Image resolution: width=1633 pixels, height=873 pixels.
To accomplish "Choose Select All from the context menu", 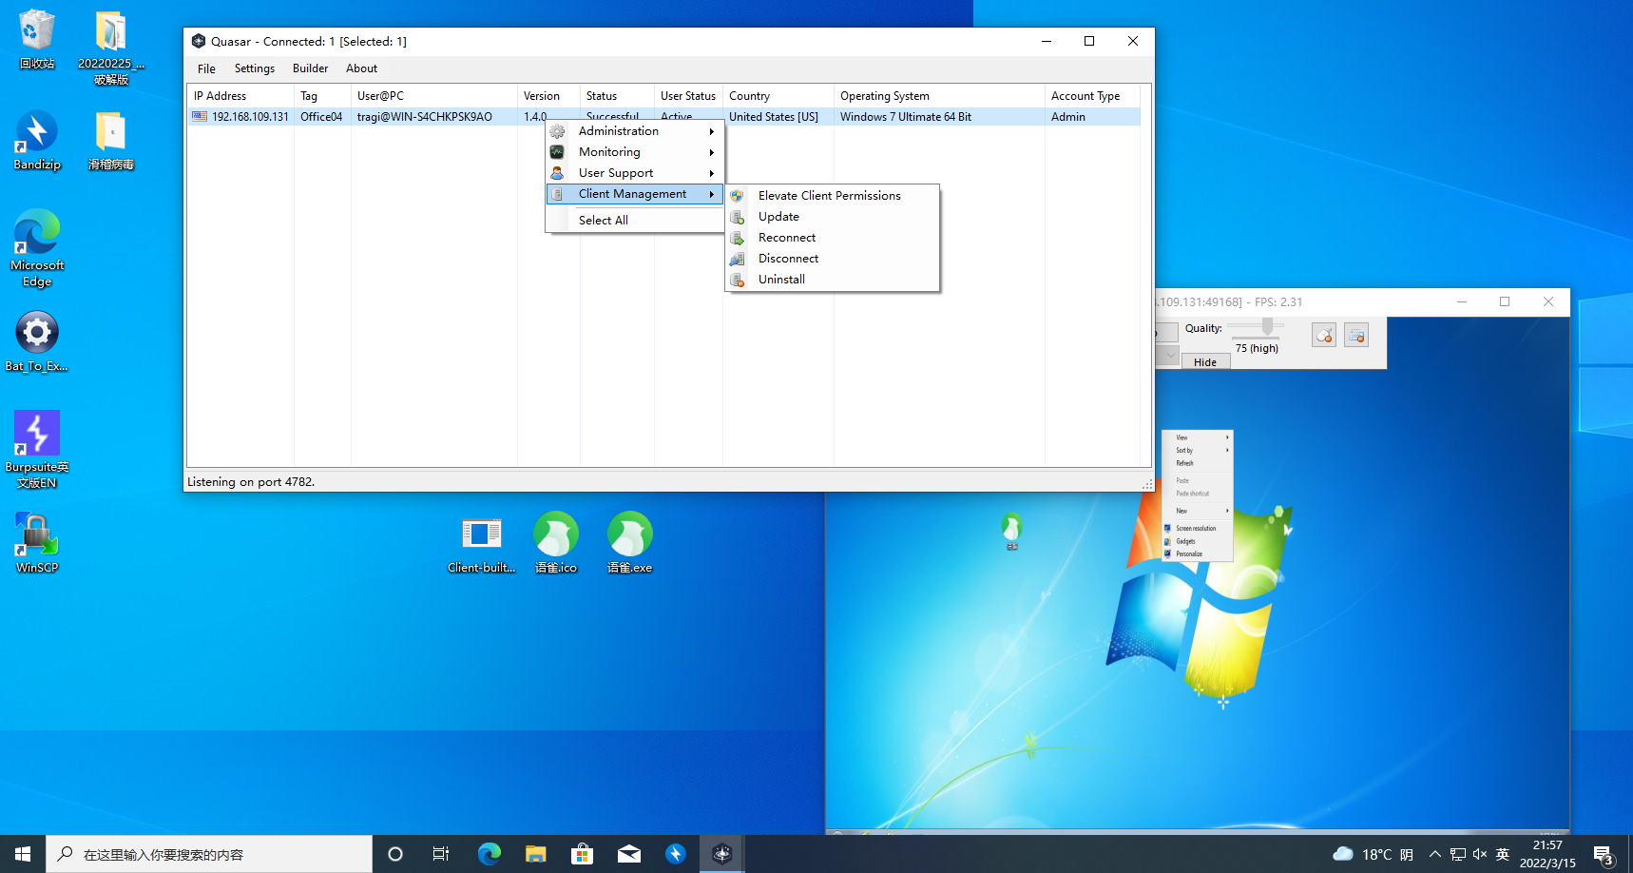I will coord(604,221).
